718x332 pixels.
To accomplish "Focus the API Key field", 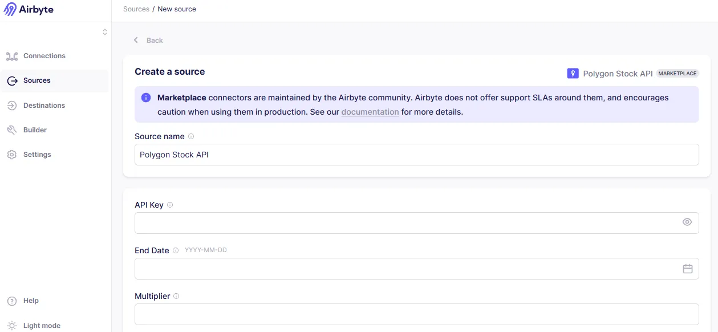I will 416,223.
